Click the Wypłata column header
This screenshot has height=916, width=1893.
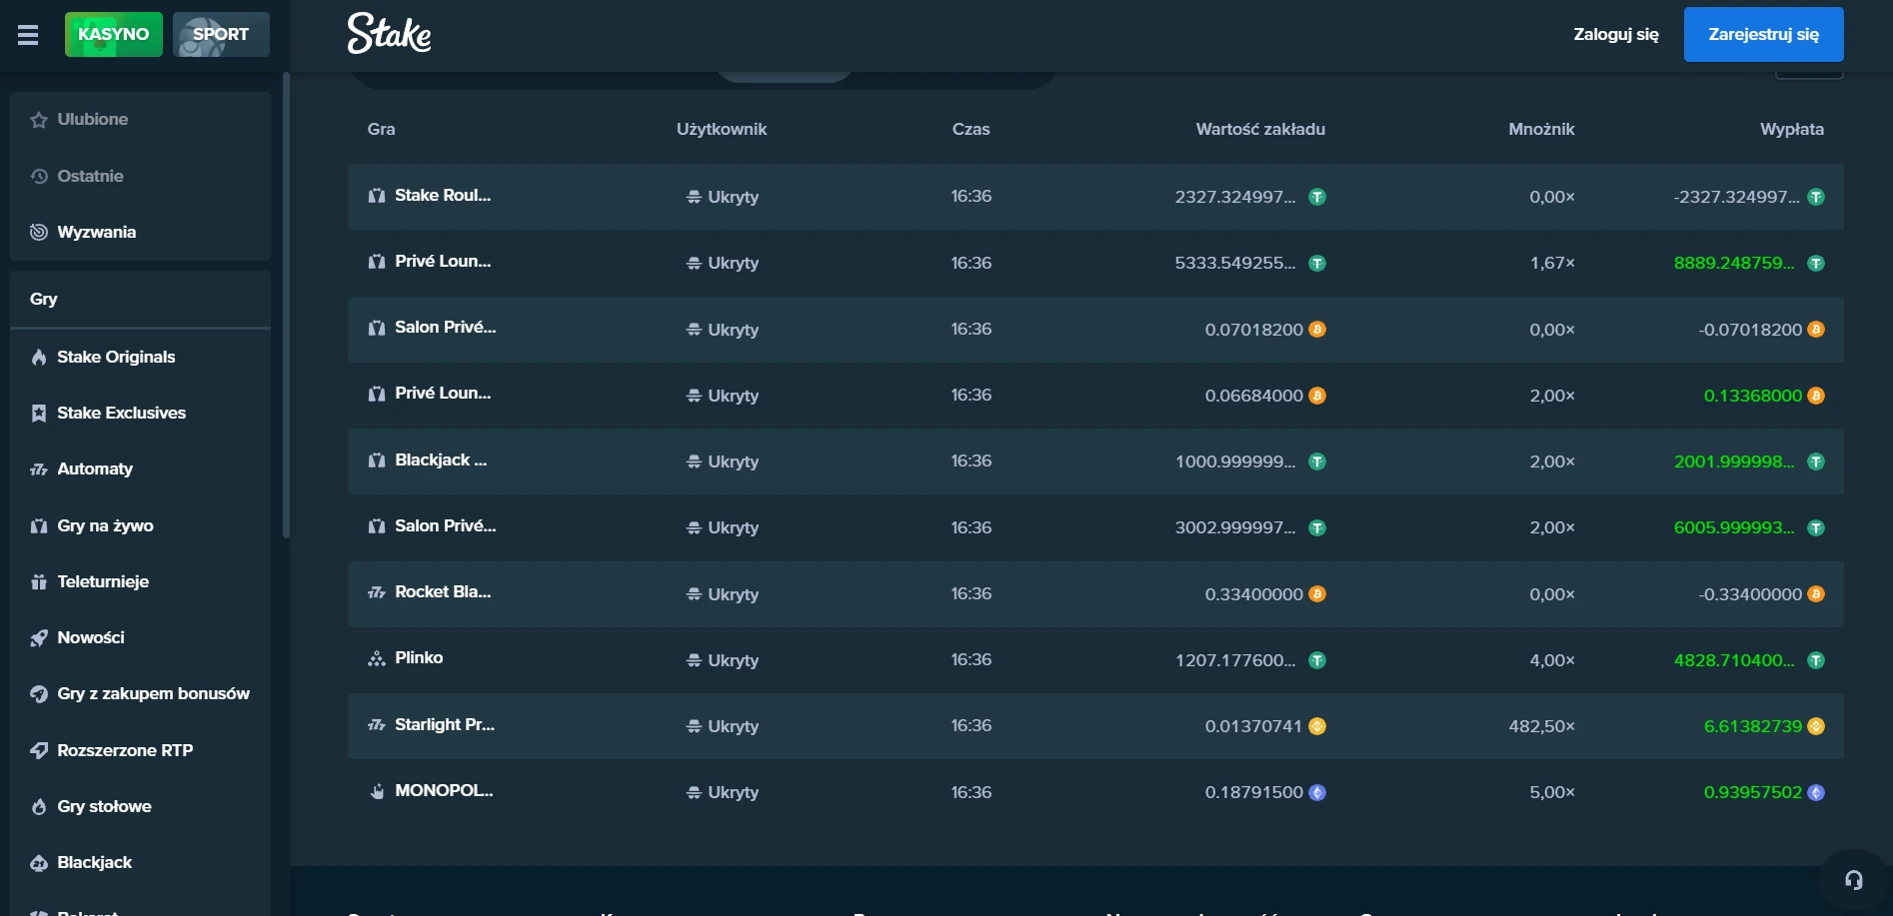(1792, 129)
